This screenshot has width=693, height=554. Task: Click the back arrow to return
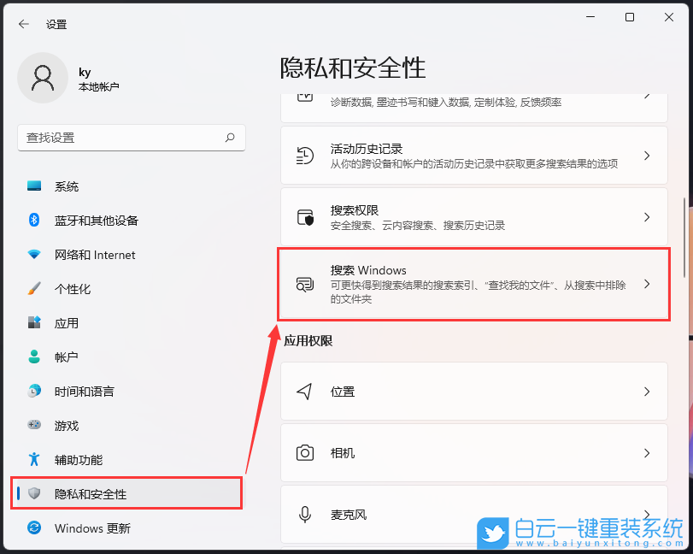23,24
